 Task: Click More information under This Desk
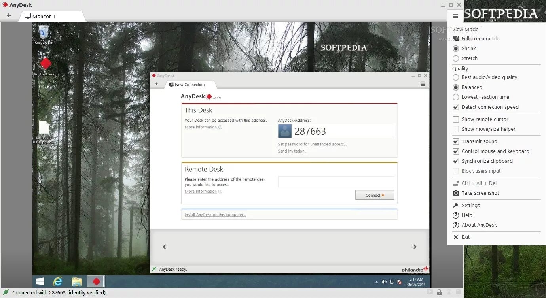click(201, 127)
